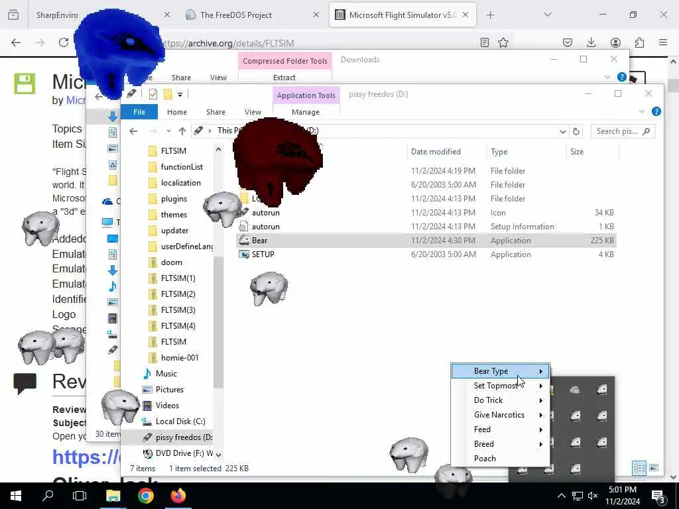Switch to Home tab in pissy freedos window
Image resolution: width=679 pixels, height=509 pixels.
176,111
